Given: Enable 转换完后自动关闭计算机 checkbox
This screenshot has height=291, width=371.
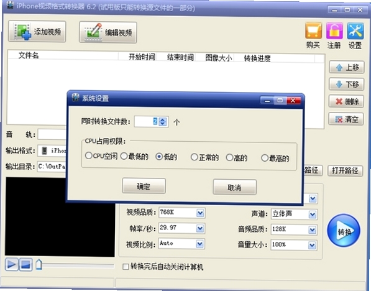Looking at the screenshot, I should click(126, 267).
